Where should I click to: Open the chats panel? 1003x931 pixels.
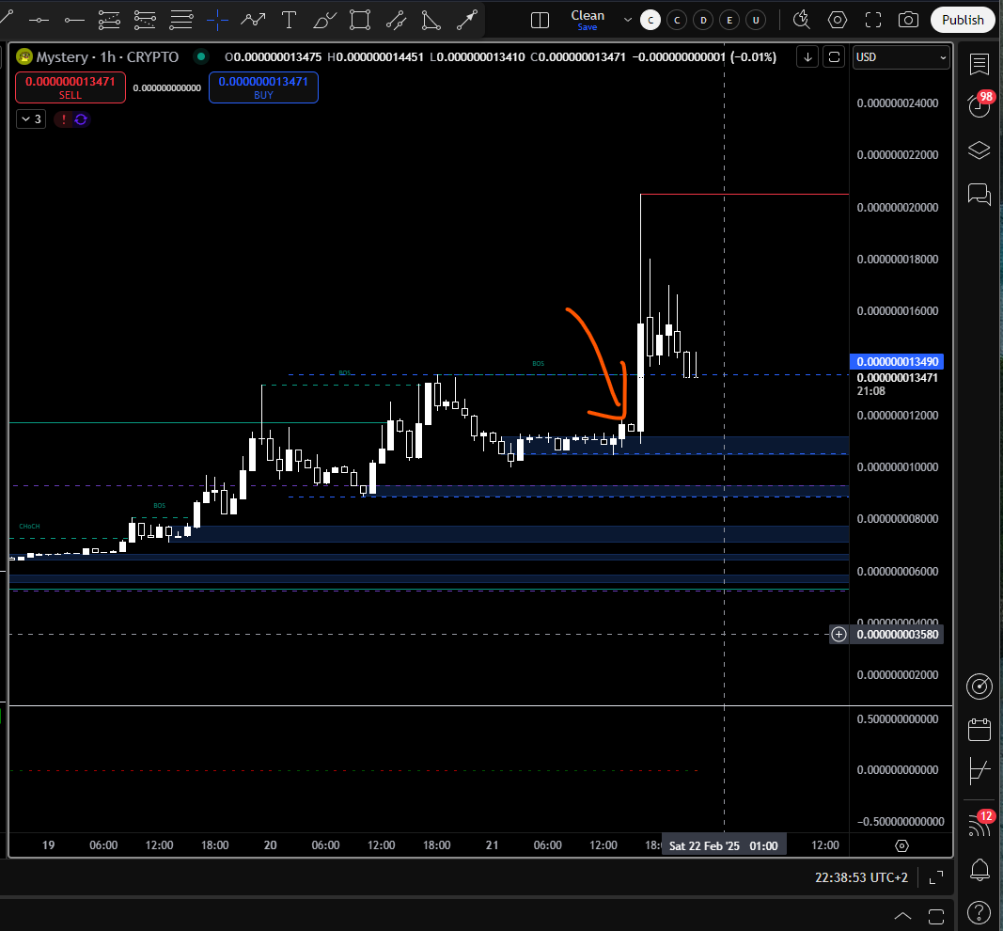point(979,194)
